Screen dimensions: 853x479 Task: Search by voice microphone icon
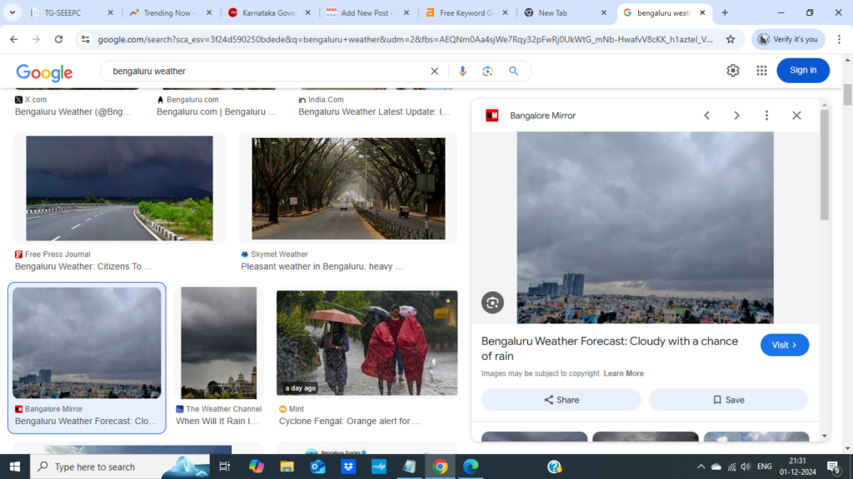pyautogui.click(x=462, y=72)
